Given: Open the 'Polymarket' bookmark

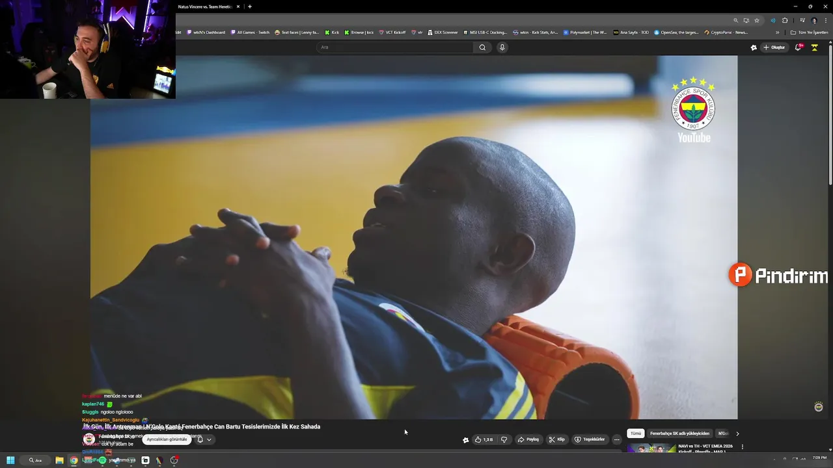Looking at the screenshot, I should click(585, 32).
